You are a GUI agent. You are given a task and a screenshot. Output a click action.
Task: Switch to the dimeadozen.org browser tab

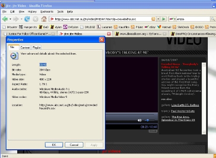point(140,34)
